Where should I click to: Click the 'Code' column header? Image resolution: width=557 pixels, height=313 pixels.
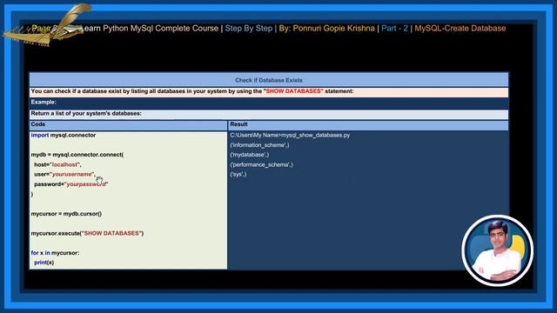(128, 124)
